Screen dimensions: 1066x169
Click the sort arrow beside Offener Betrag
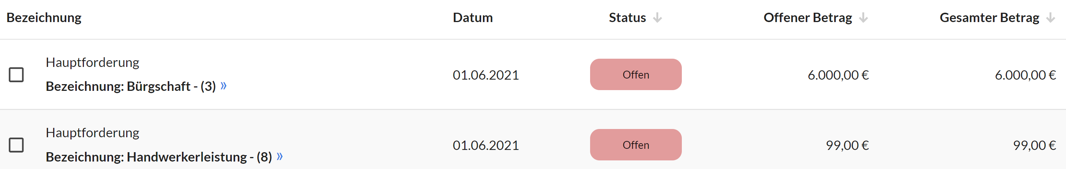(863, 18)
